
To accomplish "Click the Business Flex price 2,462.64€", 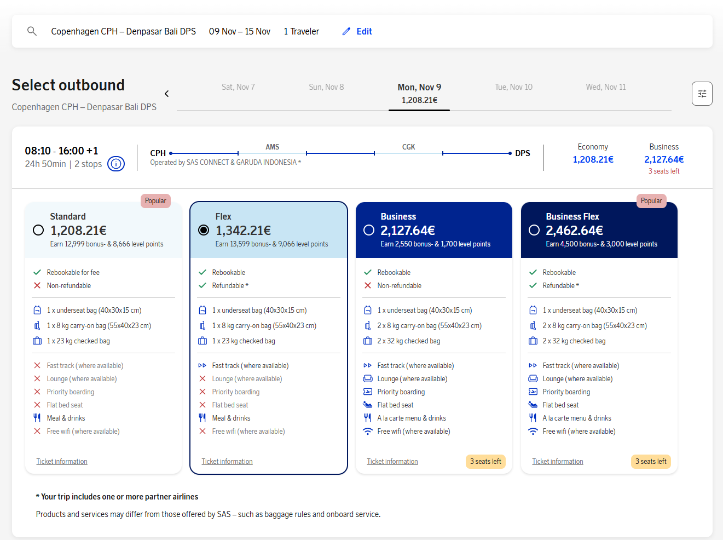I will [574, 231].
